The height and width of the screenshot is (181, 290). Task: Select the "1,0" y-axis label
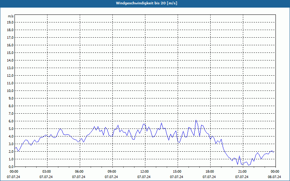point(11,159)
